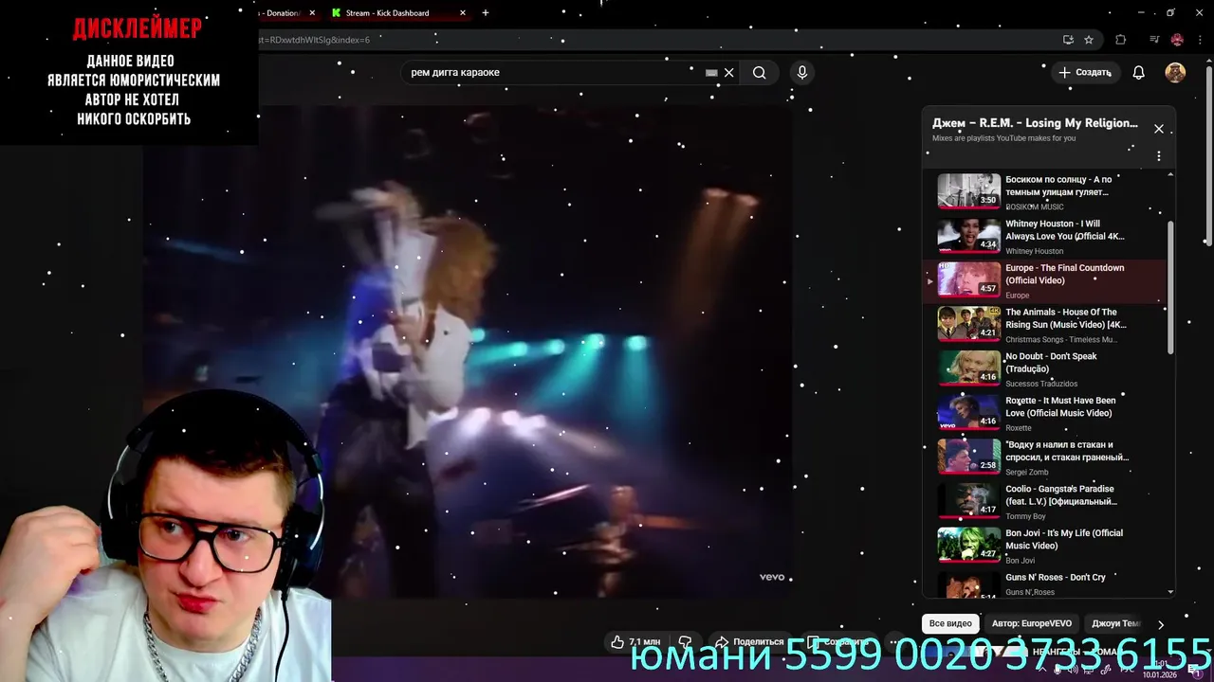This screenshot has width=1214, height=682.
Task: Bookmark this page with the star icon
Action: (x=1089, y=40)
